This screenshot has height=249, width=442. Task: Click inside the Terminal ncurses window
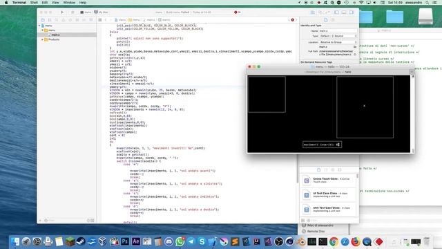(x=329, y=114)
